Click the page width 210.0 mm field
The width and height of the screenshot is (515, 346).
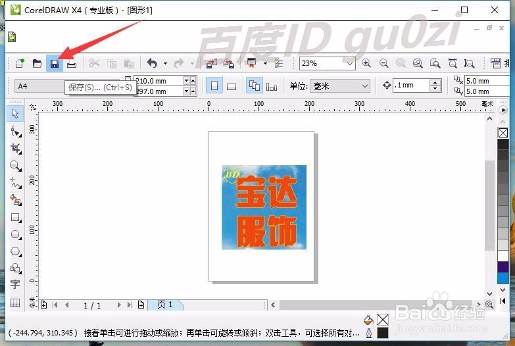point(159,81)
